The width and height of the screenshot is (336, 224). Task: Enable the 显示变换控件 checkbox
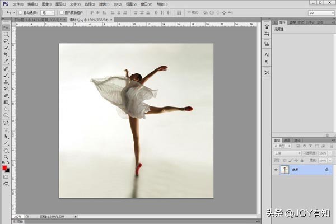point(61,12)
